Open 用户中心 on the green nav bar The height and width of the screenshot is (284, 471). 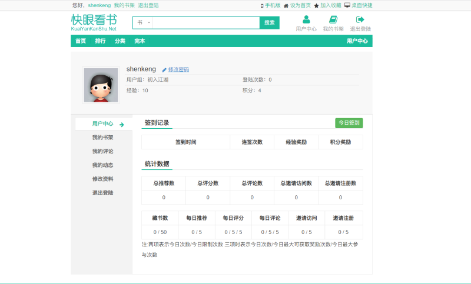pos(357,41)
